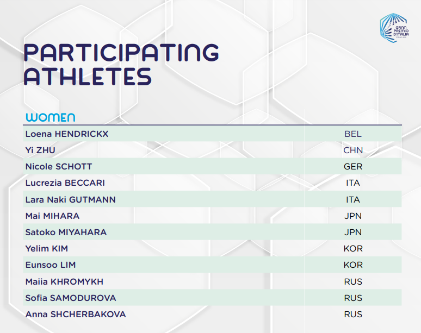Pick Mai MIHARA from the list
421x333 pixels.
[x=53, y=216]
